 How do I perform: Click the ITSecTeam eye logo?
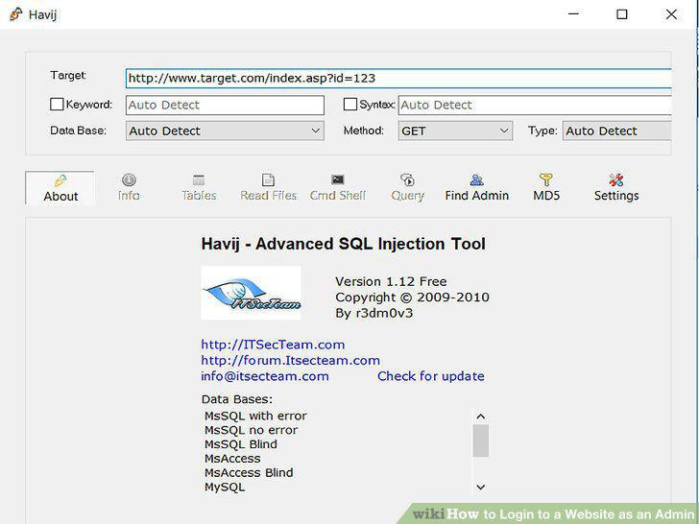click(251, 293)
